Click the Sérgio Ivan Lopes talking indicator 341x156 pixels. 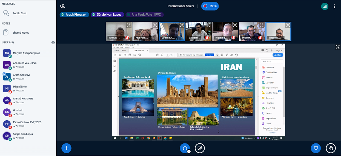click(x=107, y=15)
